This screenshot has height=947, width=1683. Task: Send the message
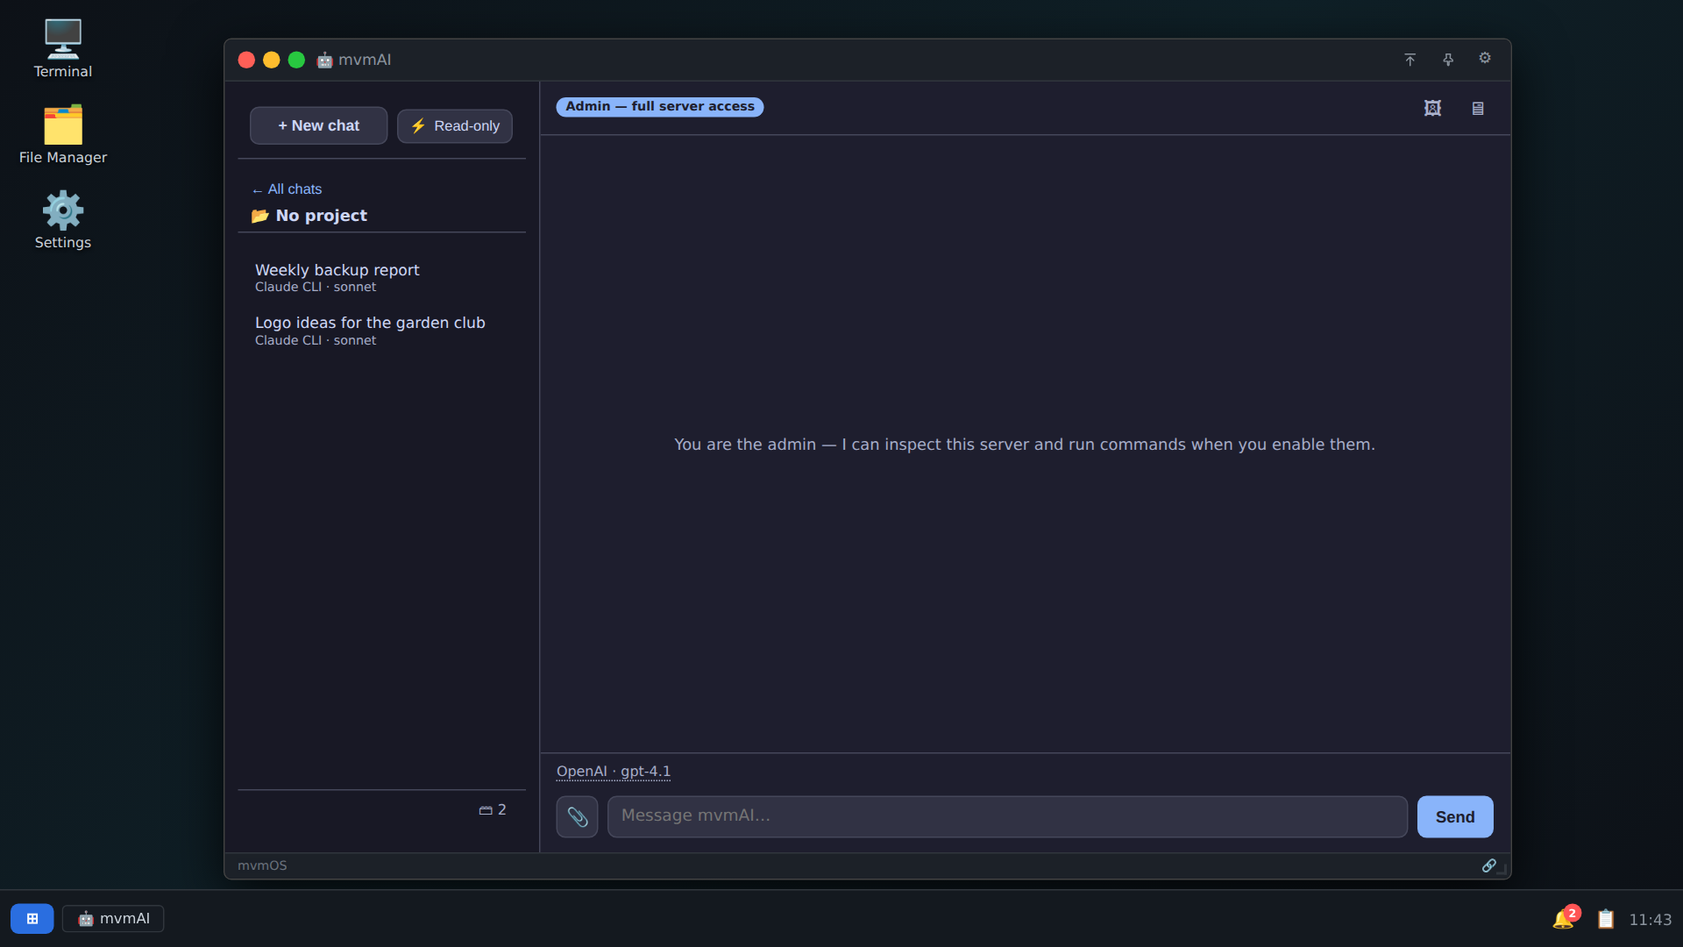(x=1455, y=816)
